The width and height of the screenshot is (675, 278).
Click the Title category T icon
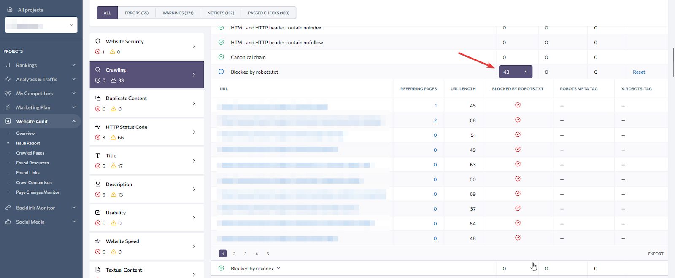pos(98,155)
